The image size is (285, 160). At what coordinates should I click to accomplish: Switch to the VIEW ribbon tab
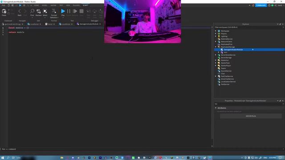68,5
